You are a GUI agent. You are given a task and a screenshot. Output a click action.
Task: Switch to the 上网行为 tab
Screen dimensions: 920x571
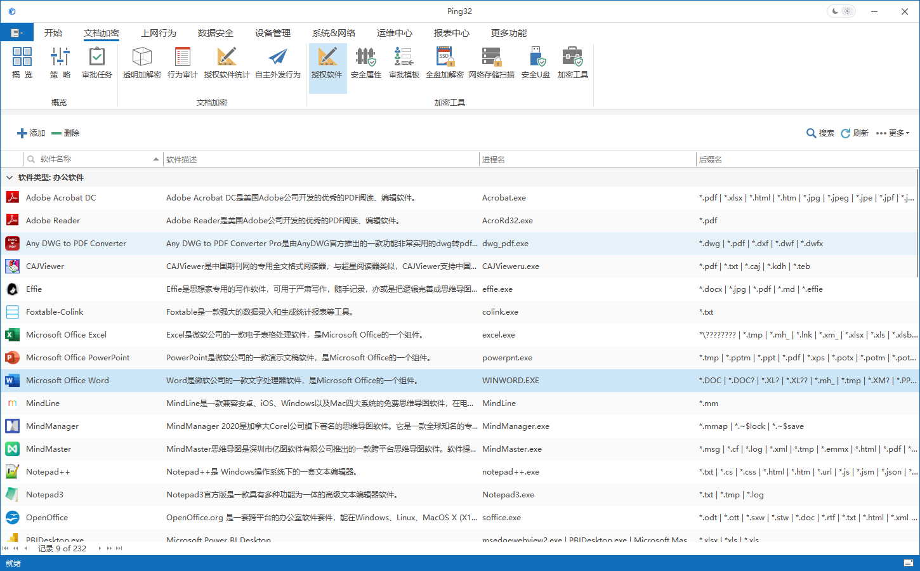pos(159,33)
